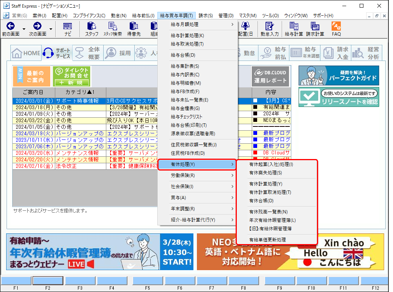
Task: Expand the 社会保険(I) submenu
Action: pyautogui.click(x=198, y=186)
